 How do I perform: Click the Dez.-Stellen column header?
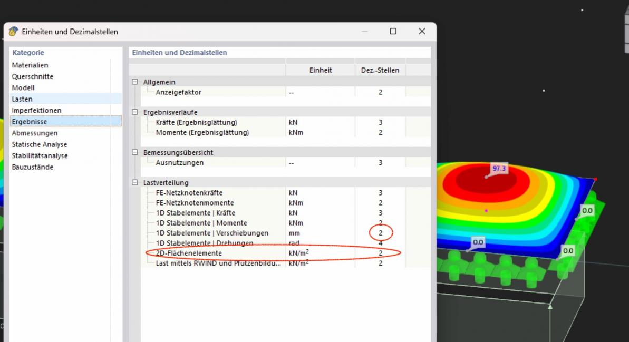pyautogui.click(x=380, y=70)
